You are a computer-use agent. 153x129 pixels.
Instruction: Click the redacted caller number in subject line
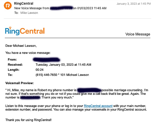coord(61,8)
